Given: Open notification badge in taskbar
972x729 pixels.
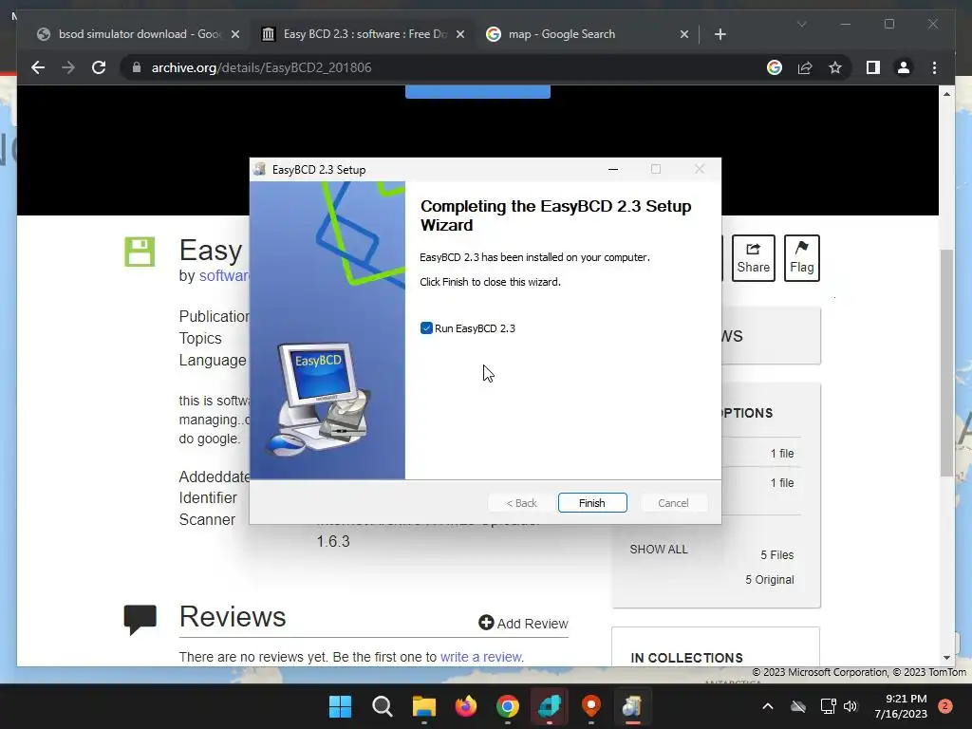Looking at the screenshot, I should click(945, 706).
